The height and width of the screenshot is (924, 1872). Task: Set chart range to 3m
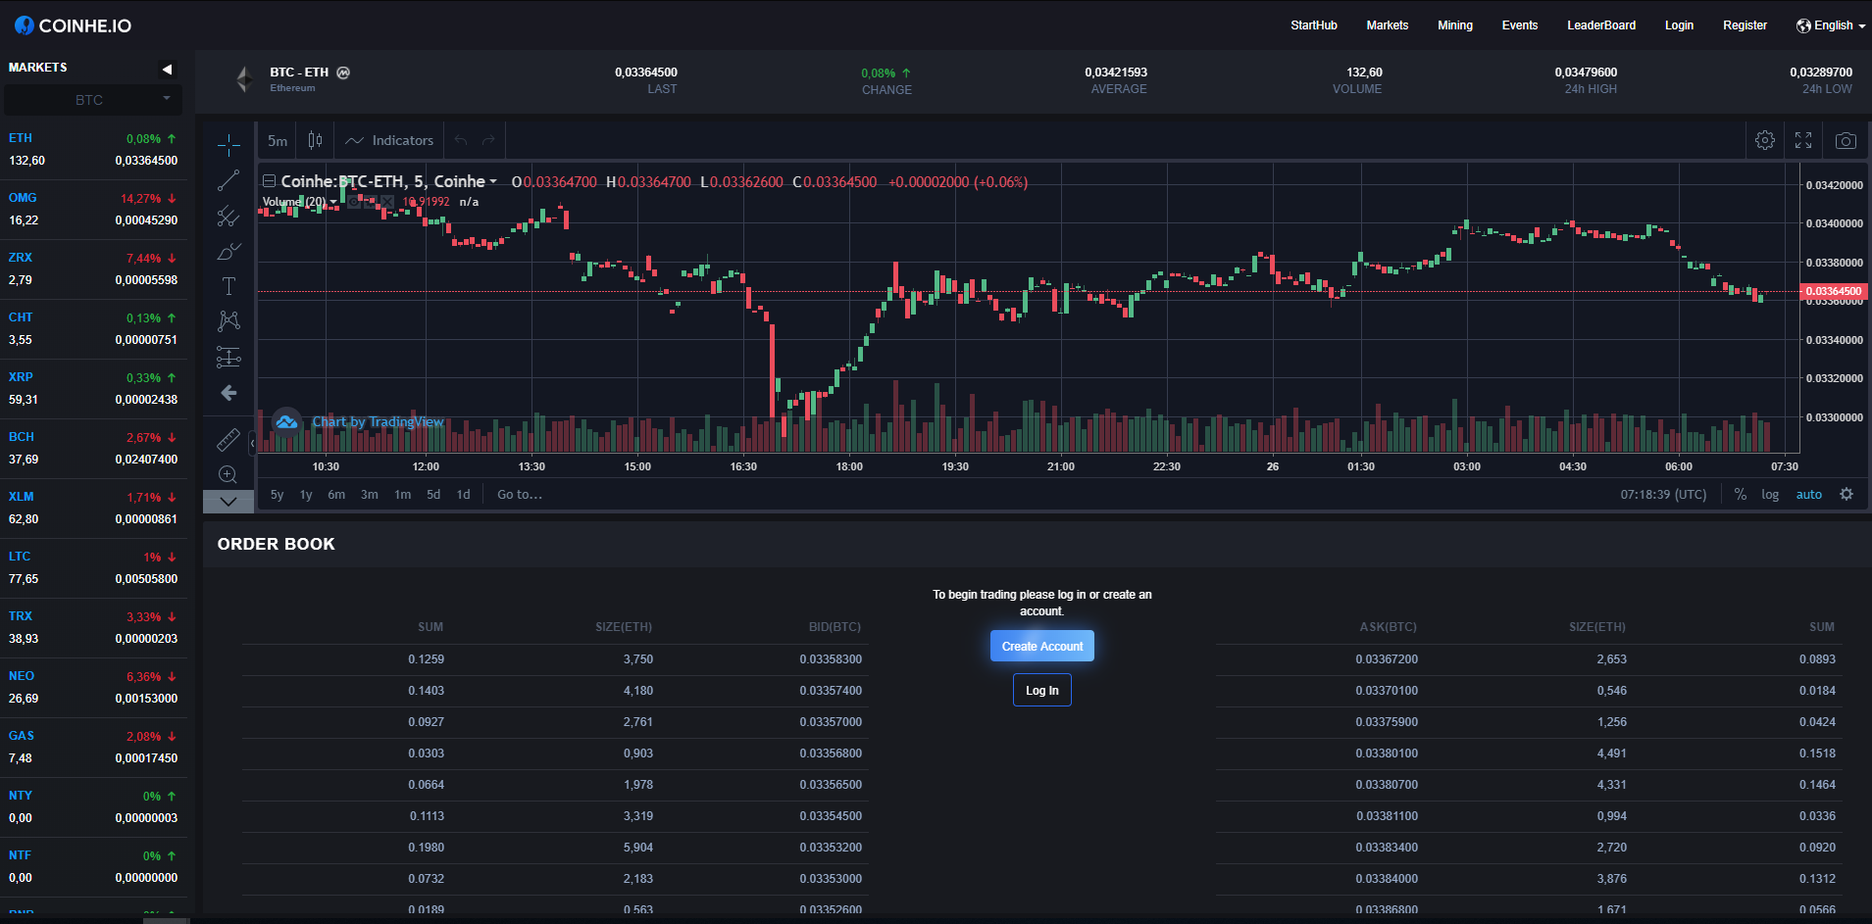tap(370, 495)
